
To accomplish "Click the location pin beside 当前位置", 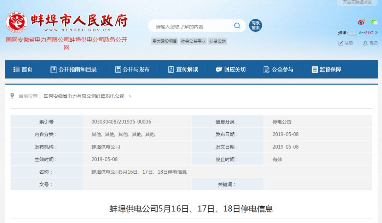I will click(12, 95).
